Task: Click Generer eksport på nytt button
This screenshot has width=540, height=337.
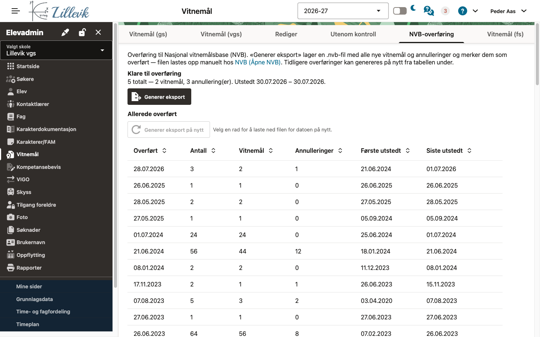Action: coord(169,130)
